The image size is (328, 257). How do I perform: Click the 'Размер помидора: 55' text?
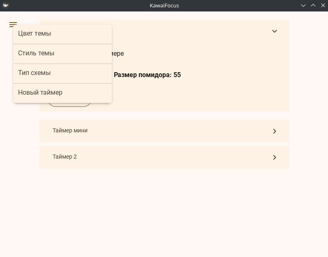coord(147,75)
